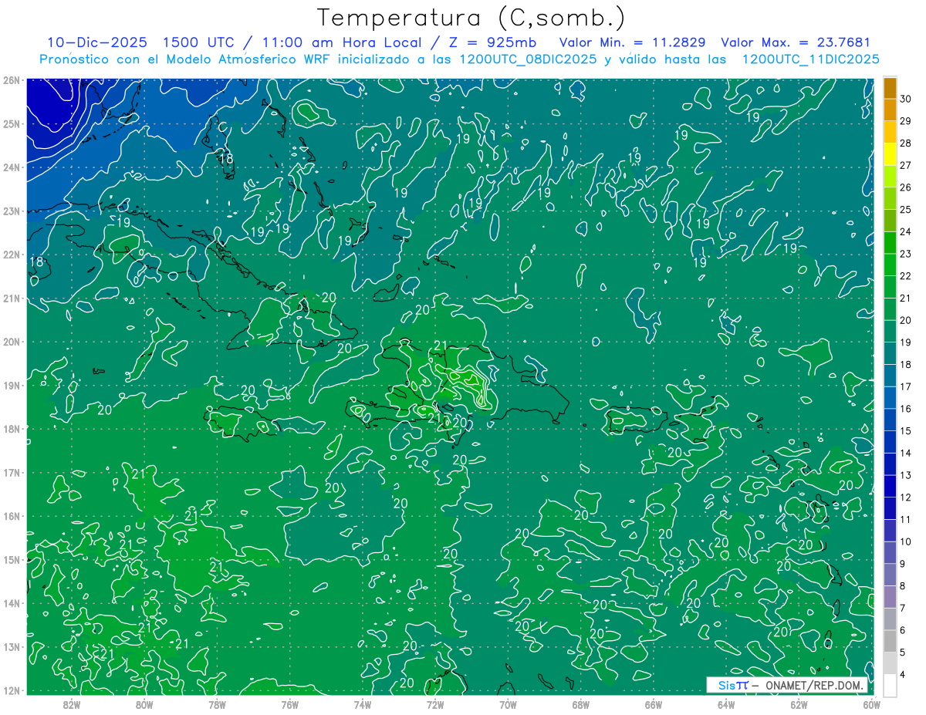Click the '72W' longitude axis label
This screenshot has height=715, width=926.
coord(435,705)
